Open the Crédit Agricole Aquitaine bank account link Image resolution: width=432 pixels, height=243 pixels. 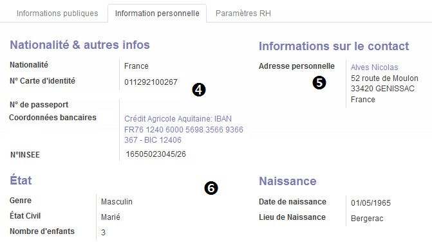[183, 129]
